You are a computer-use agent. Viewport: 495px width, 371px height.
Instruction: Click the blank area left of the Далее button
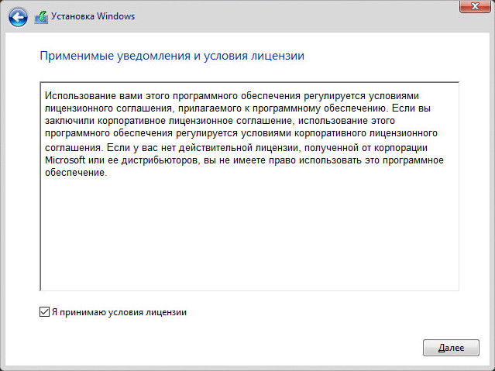click(x=310, y=348)
